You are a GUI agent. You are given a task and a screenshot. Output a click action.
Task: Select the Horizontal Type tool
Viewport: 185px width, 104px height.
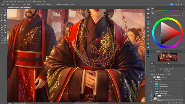(x=2, y=30)
